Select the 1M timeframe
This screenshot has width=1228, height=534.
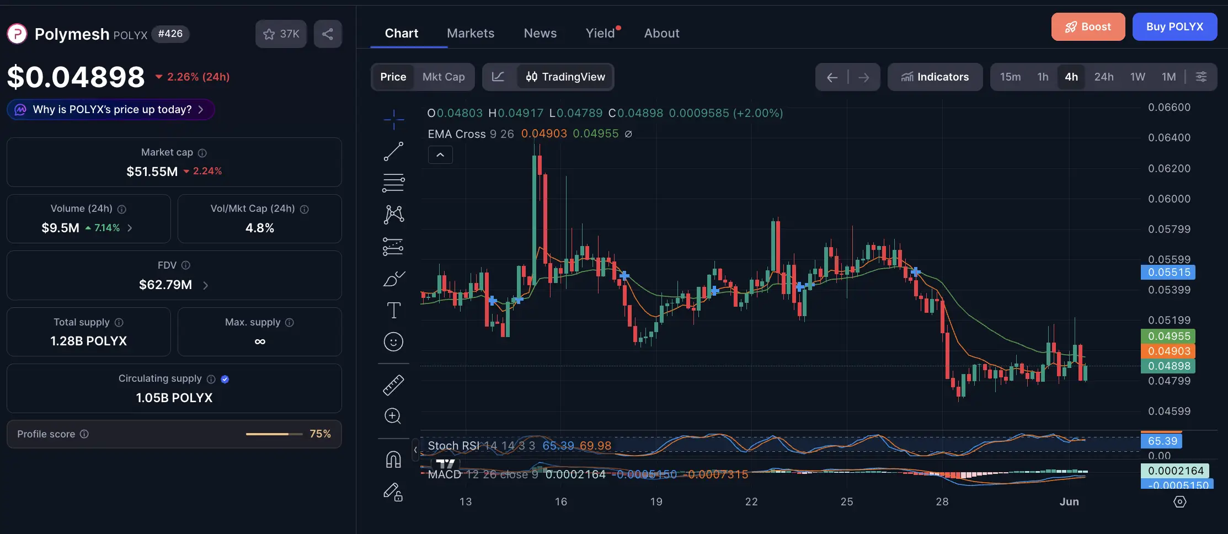coord(1169,77)
